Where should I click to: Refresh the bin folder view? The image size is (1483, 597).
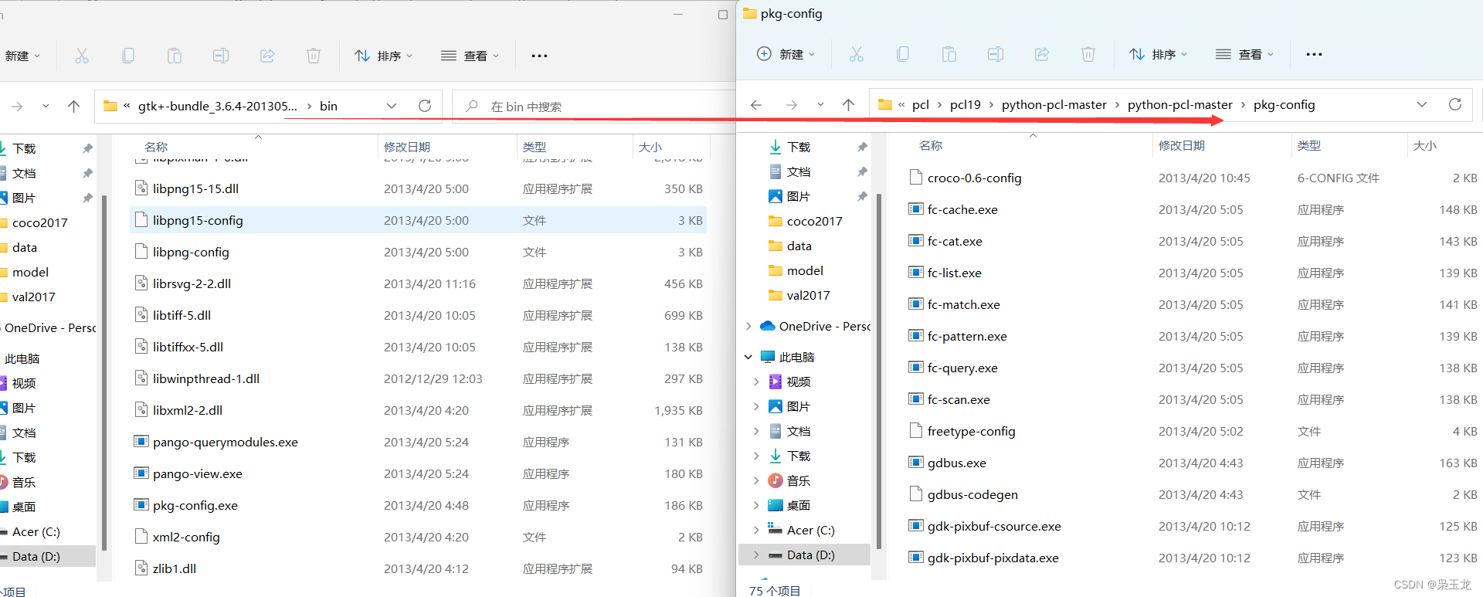(425, 106)
